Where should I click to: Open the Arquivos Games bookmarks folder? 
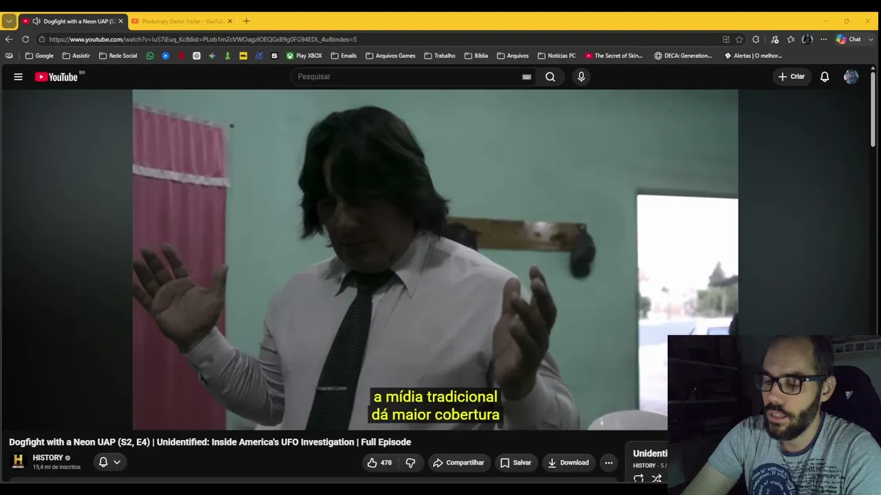click(x=390, y=56)
